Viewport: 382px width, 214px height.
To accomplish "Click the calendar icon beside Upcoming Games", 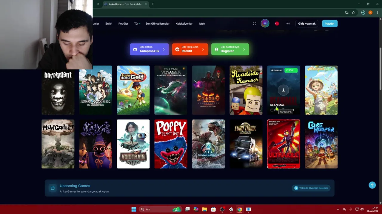I will click(53, 188).
